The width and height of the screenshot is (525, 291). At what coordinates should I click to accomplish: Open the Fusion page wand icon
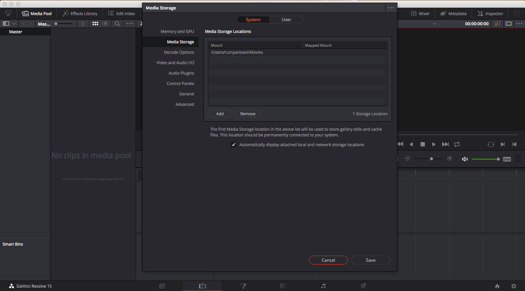(243, 286)
